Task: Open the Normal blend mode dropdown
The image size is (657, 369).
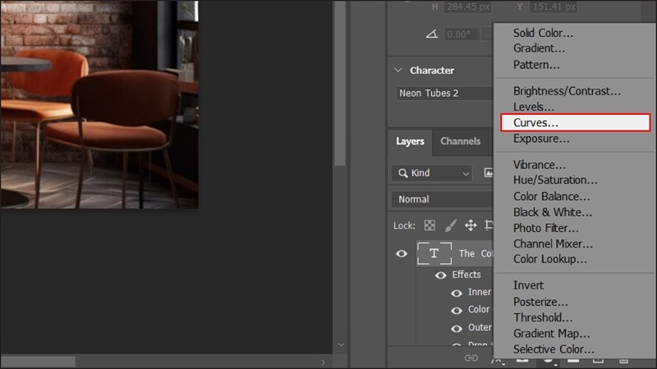Action: (442, 199)
